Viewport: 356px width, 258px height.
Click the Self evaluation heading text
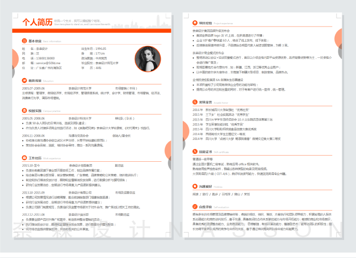(221, 207)
